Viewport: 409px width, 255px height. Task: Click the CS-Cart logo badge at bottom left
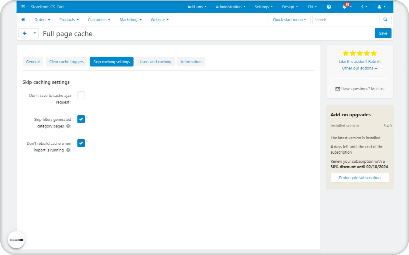(x=16, y=240)
